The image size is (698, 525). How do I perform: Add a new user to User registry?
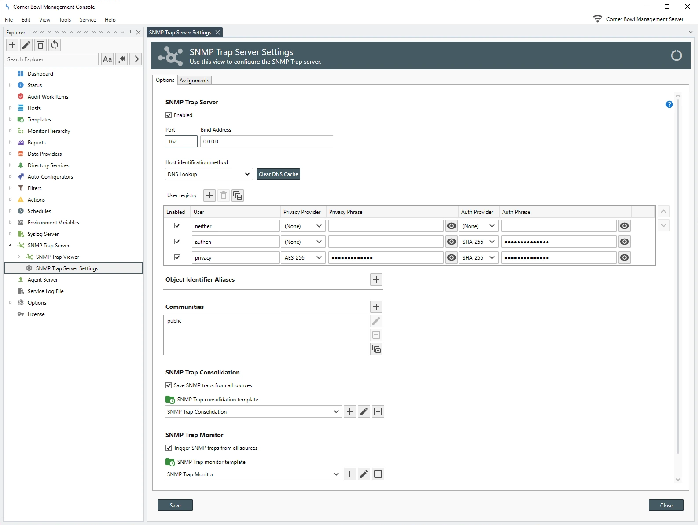tap(209, 195)
